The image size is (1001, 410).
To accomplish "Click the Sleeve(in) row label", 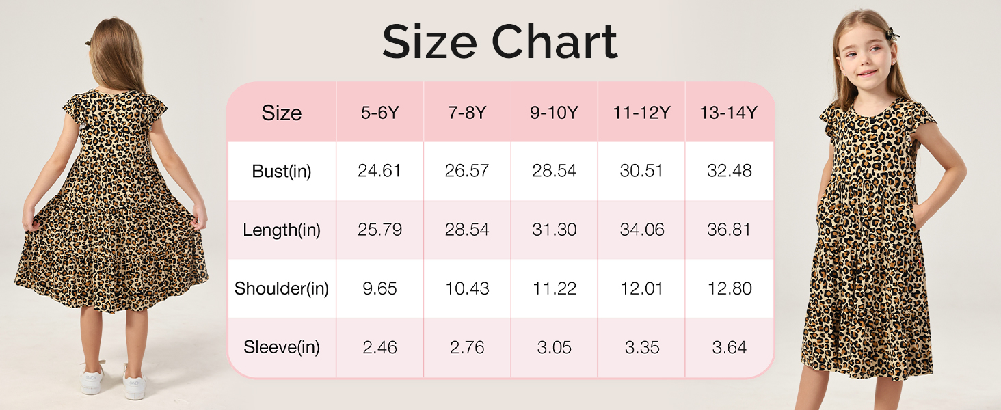I will pos(281,347).
